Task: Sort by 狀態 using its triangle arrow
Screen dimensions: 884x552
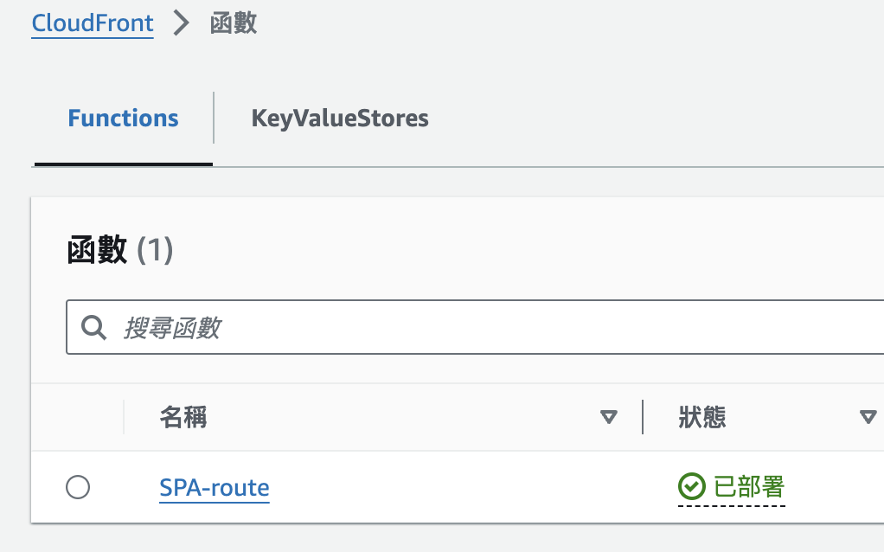Action: (x=868, y=418)
